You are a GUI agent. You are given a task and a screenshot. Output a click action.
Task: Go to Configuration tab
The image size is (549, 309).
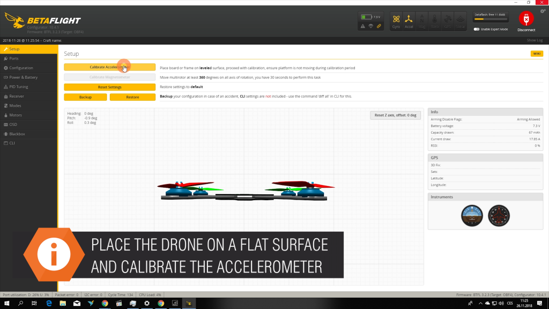point(29,68)
